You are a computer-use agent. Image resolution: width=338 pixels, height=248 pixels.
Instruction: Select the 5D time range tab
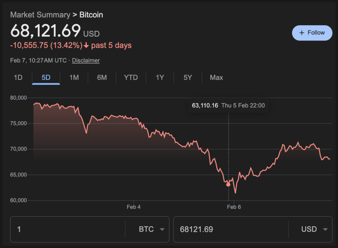point(46,78)
